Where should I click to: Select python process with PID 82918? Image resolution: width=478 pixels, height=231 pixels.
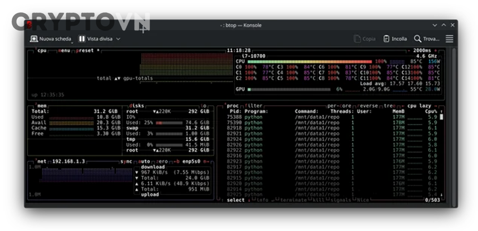coord(331,128)
